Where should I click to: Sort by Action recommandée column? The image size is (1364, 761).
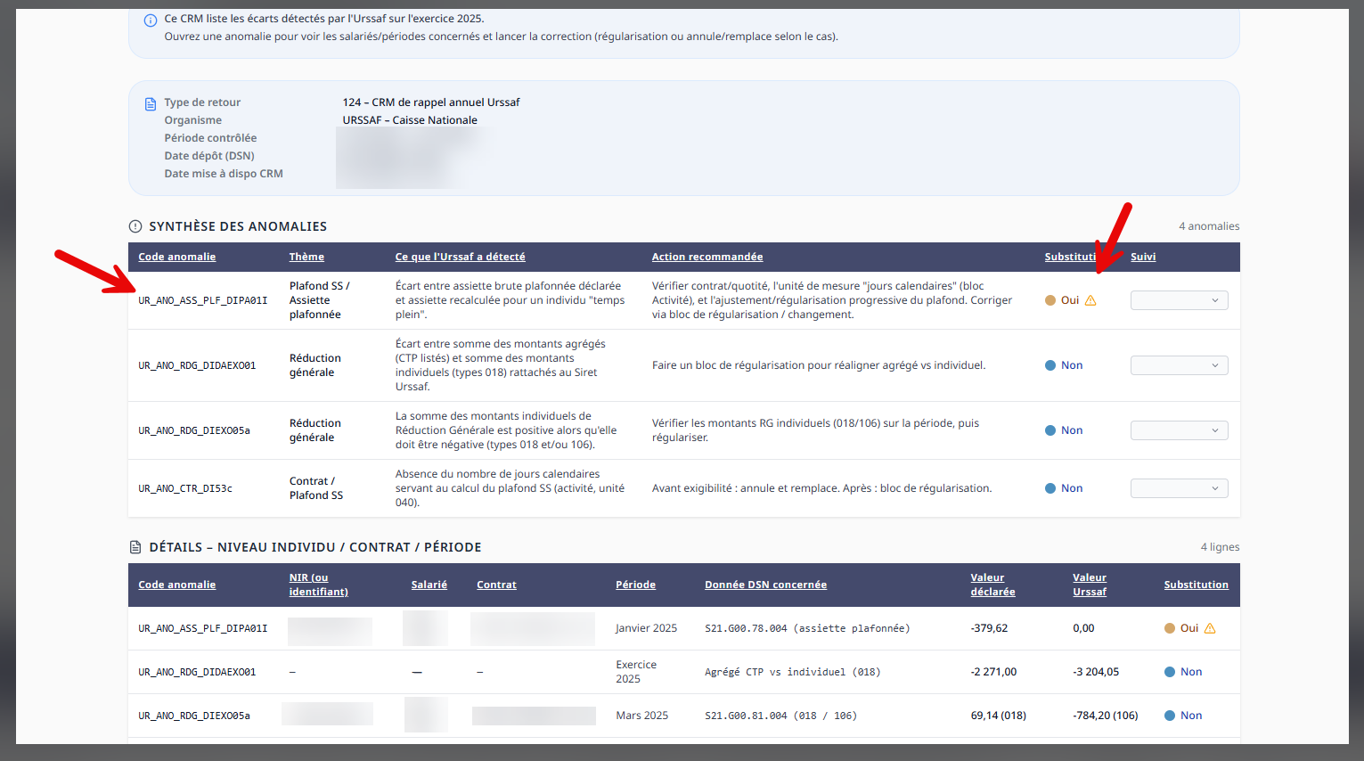click(x=707, y=257)
